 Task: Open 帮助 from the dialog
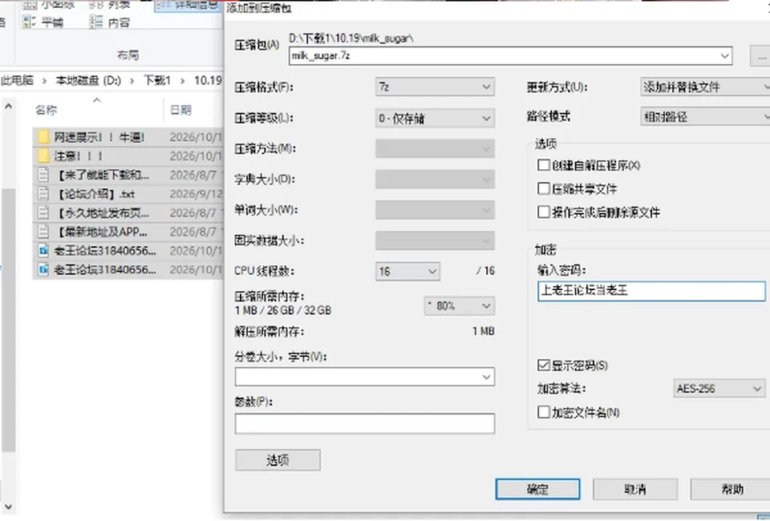click(x=730, y=489)
